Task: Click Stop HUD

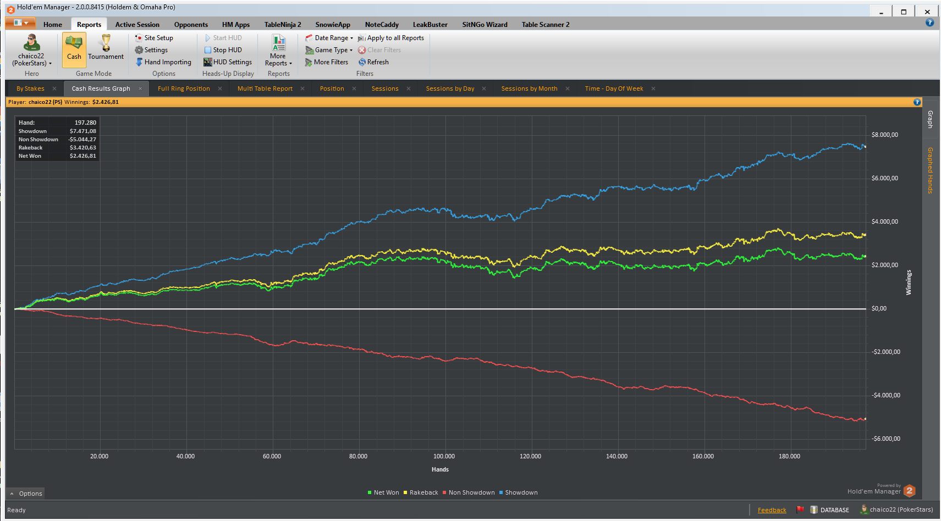Action: tap(223, 50)
